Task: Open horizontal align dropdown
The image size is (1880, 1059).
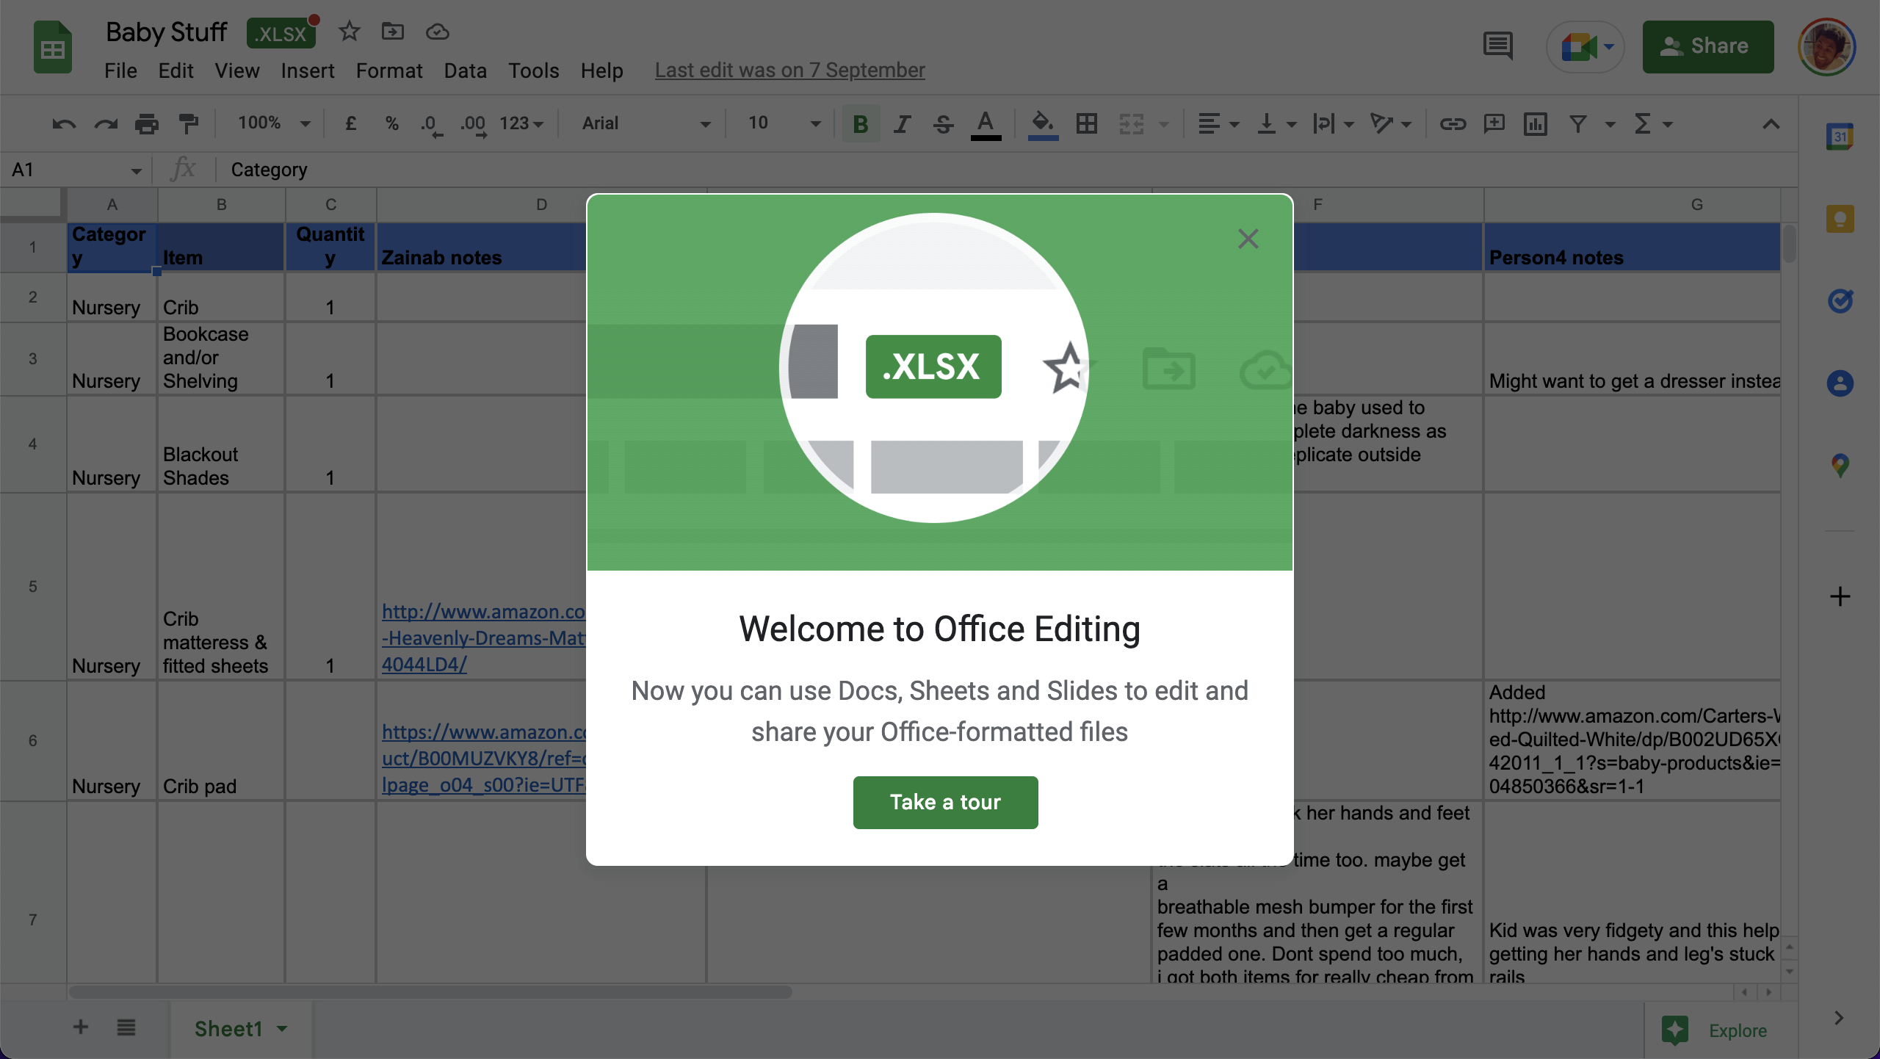Action: tap(1218, 124)
